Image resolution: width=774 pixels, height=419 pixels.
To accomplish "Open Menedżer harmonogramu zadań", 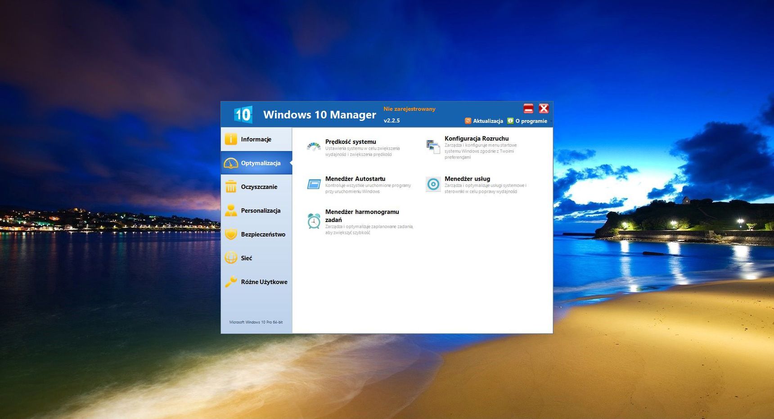I will (x=362, y=216).
